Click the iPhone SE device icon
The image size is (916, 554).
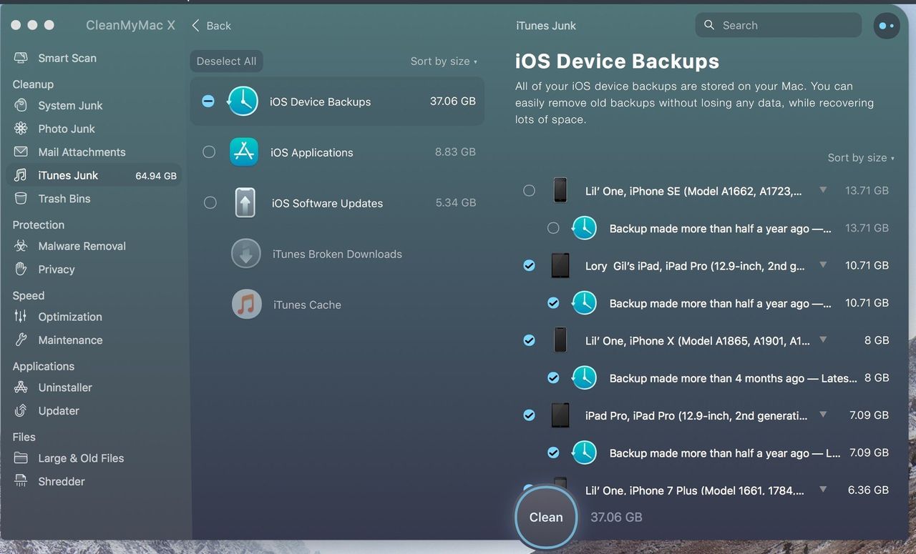pos(560,190)
